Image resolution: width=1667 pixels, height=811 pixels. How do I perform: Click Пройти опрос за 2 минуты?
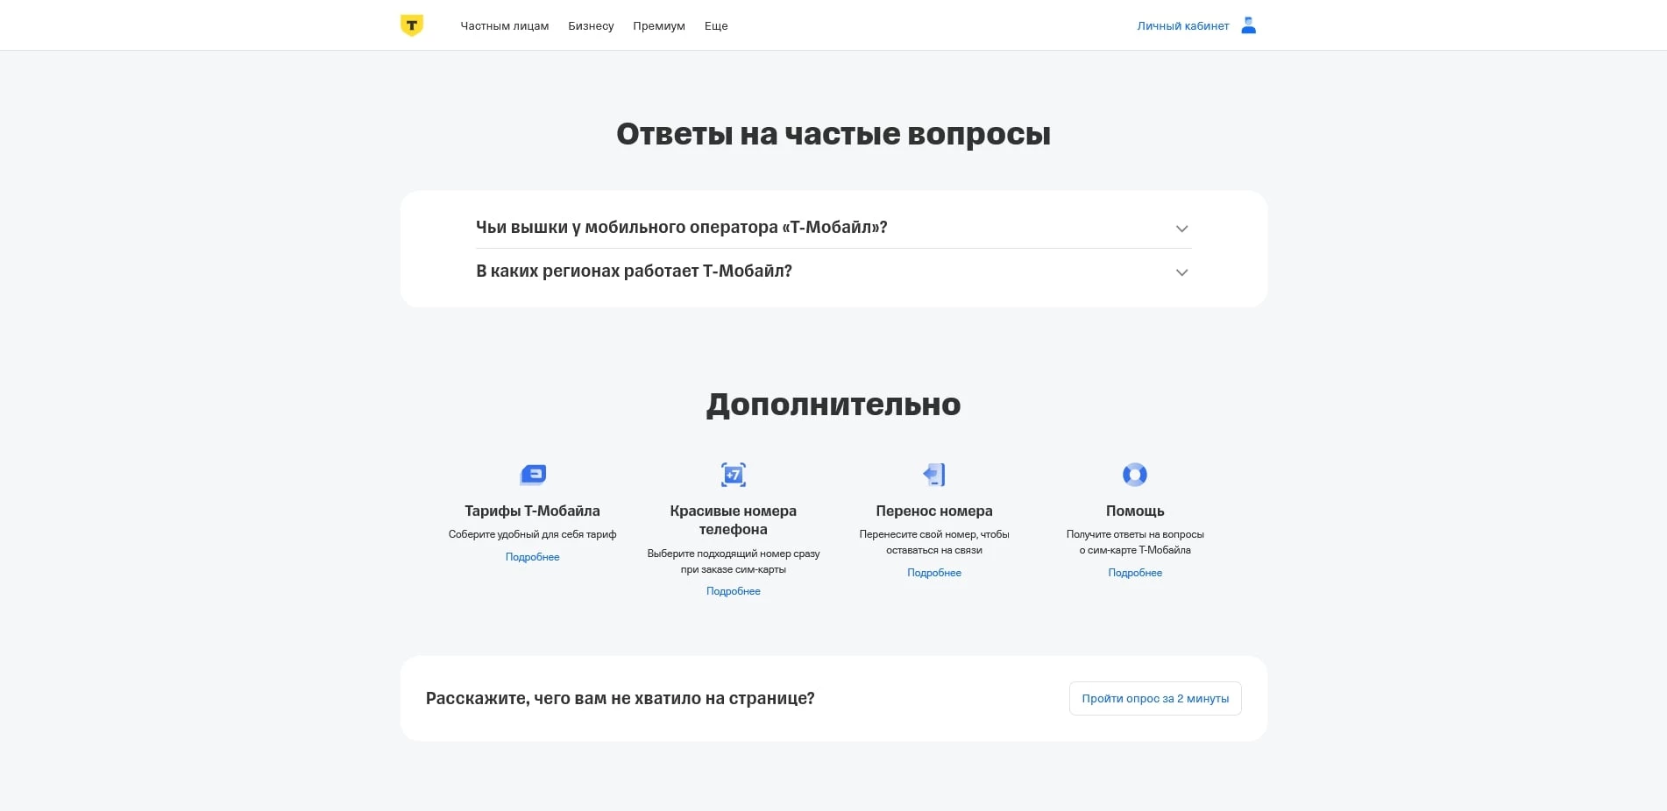tap(1154, 698)
